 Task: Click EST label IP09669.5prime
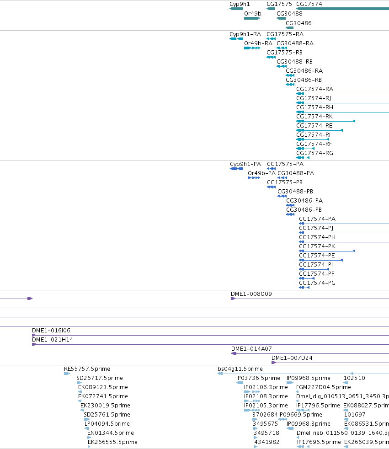point(300,415)
